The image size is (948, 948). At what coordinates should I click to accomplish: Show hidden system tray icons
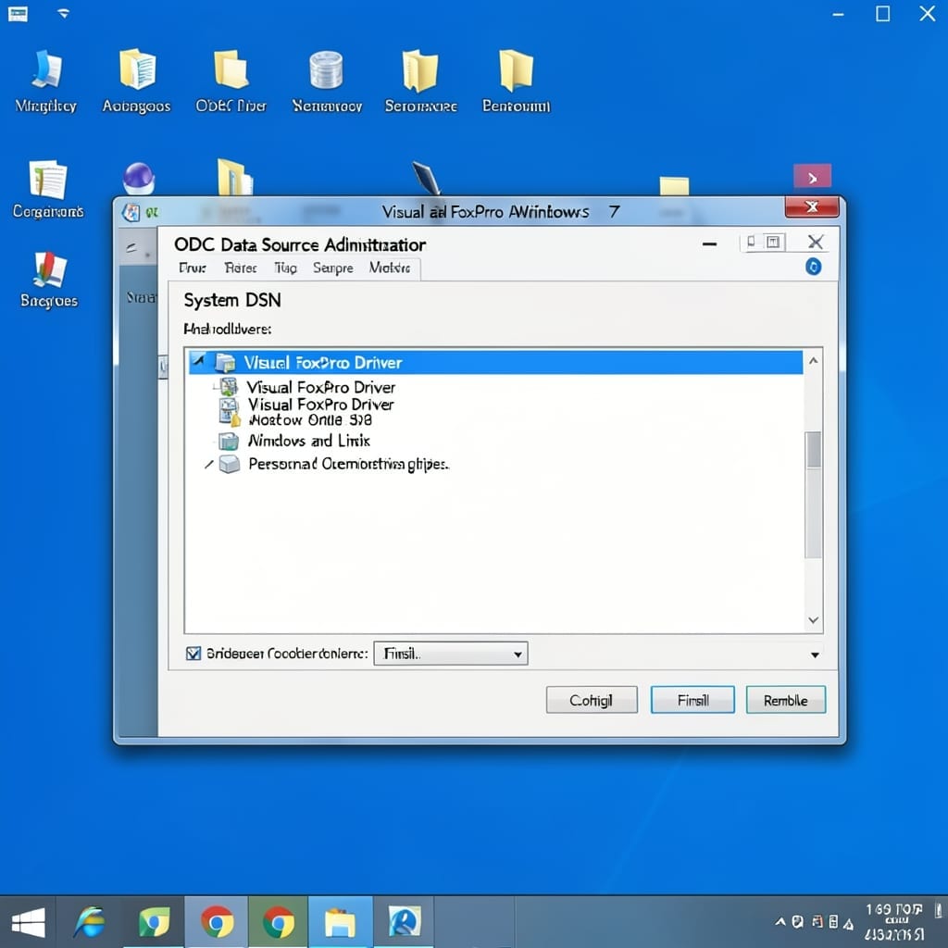tap(780, 922)
